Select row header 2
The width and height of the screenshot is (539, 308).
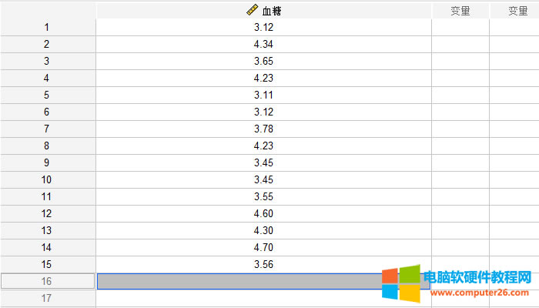(x=48, y=44)
